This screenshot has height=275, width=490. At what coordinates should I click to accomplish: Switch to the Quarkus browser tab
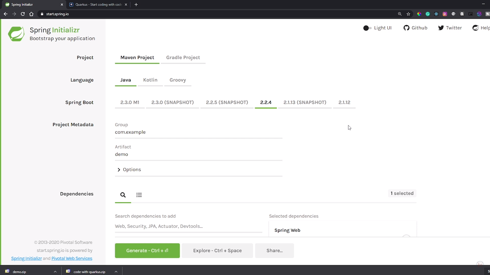[97, 4]
